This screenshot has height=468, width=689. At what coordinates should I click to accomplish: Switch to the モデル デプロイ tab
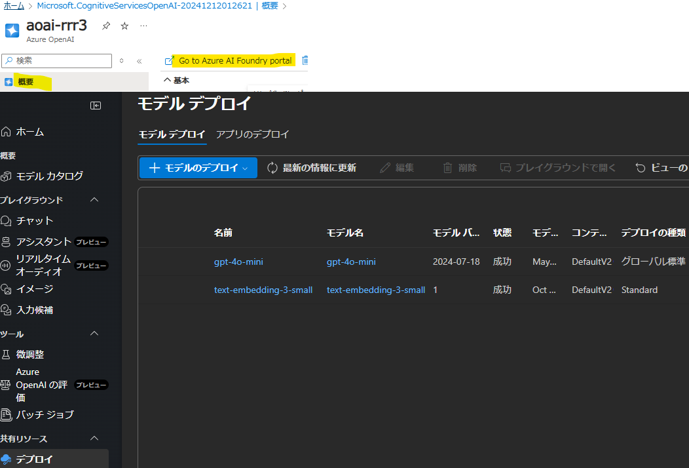coord(172,134)
